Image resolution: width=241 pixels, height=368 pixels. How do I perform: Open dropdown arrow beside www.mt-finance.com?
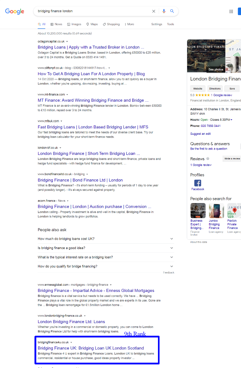pyautogui.click(x=67, y=95)
